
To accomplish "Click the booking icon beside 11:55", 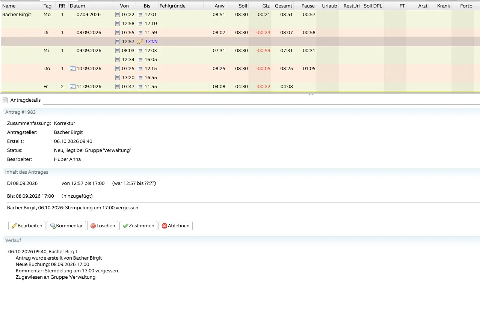I will pos(140,87).
